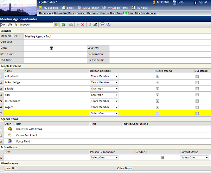Viewport: 211px width, 173px height.
Task: Tick Did attend for lairdcooper
Action: (197, 101)
